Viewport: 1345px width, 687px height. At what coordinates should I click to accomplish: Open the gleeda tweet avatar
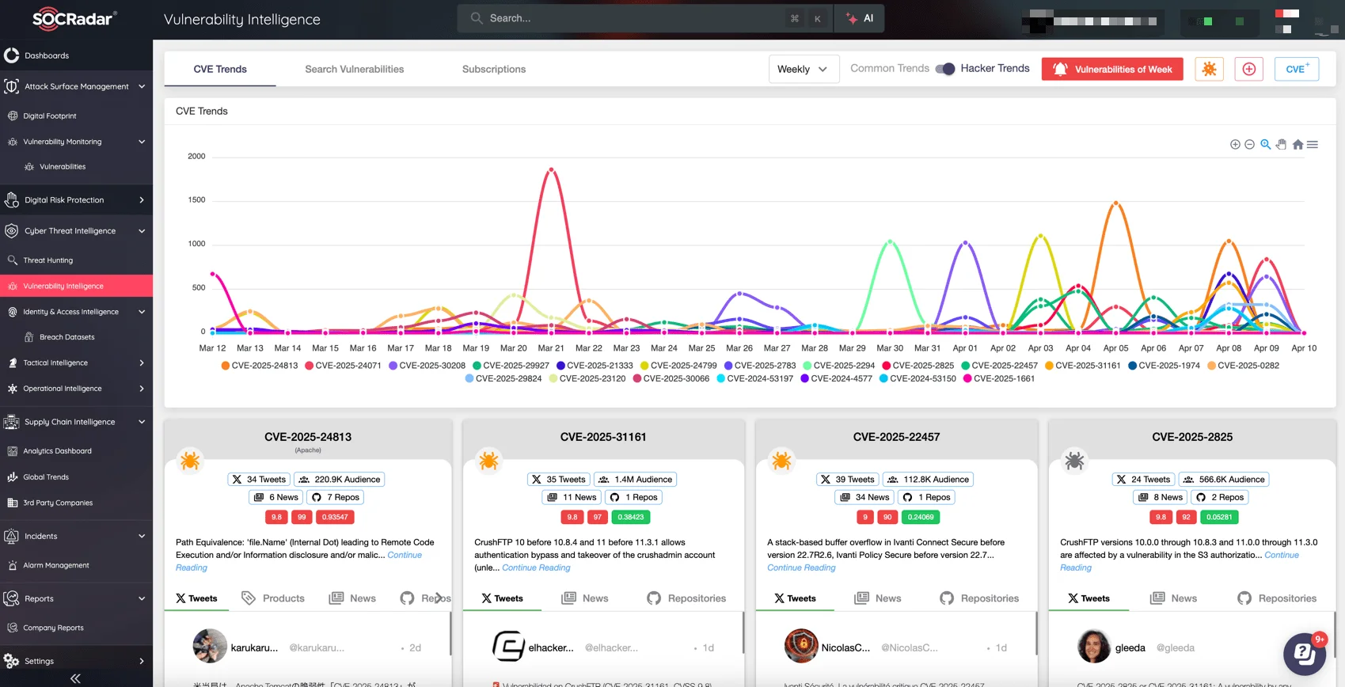click(1094, 646)
